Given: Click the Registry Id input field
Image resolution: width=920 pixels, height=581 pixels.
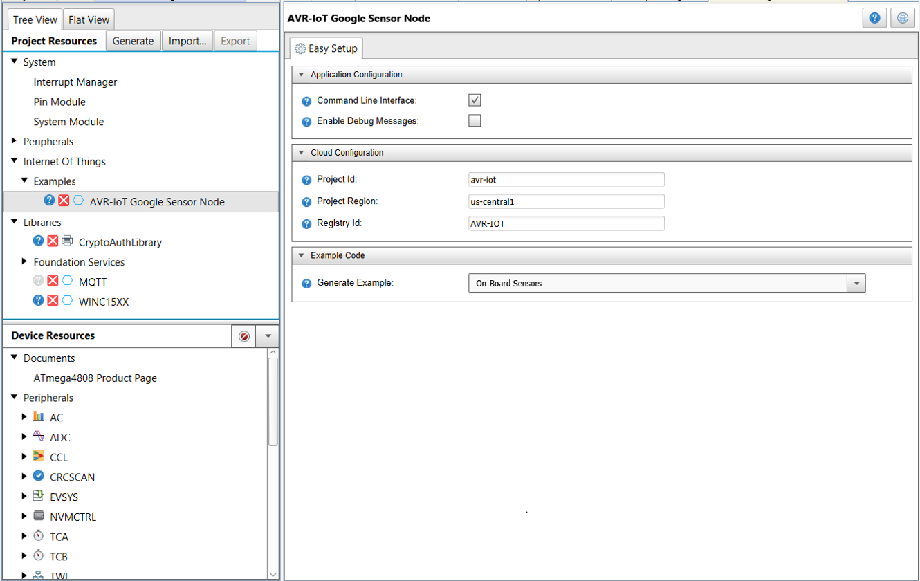Looking at the screenshot, I should [566, 223].
